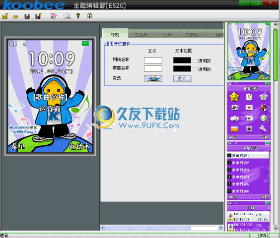Screen dimensions: 280x238
Task: Click the envelope message icon in menu preview
Action: click(249, 108)
